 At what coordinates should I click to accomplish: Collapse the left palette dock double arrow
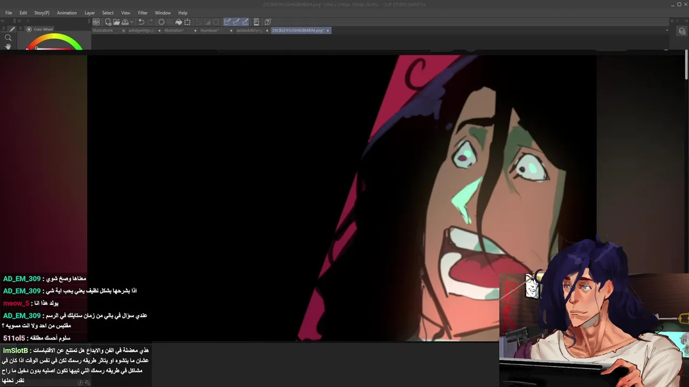tap(3, 21)
